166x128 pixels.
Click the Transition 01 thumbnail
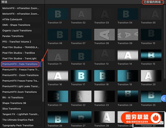click(x=58, y=14)
